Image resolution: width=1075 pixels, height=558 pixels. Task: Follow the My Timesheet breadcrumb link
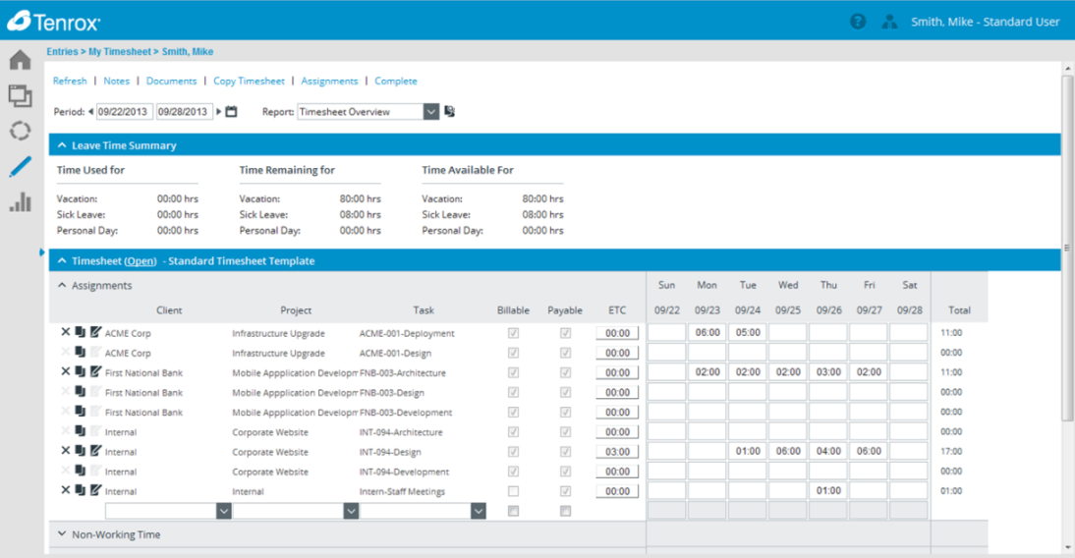click(x=120, y=51)
